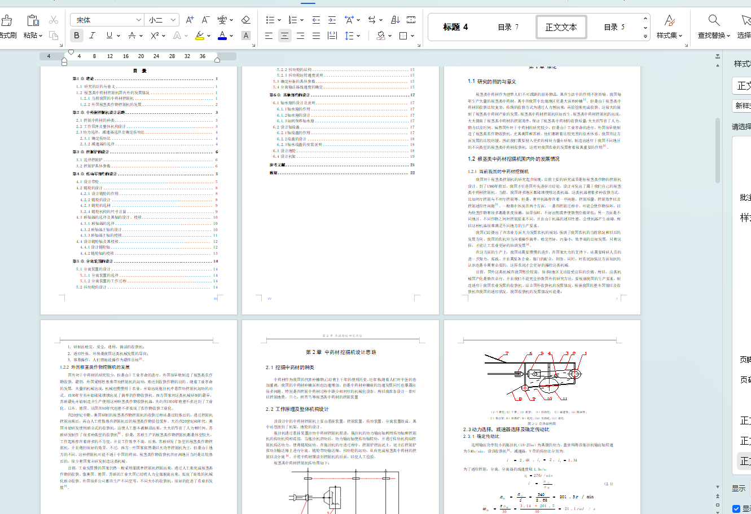
Task: Click the sort (A↓) icon
Action: (x=395, y=20)
